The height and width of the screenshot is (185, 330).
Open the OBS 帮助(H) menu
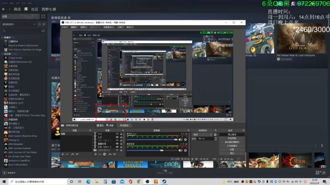tap(130, 27)
